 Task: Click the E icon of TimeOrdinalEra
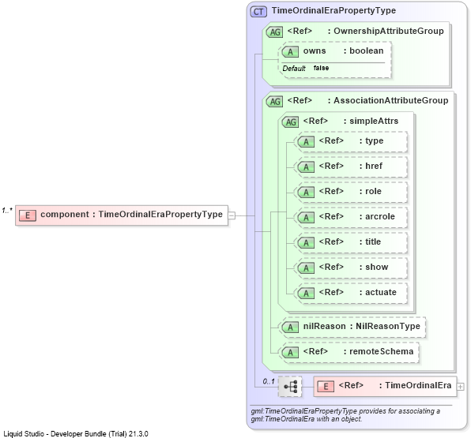point(326,387)
